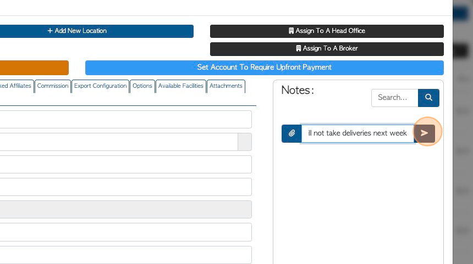Select the greyed-out disabled form field

(126, 209)
